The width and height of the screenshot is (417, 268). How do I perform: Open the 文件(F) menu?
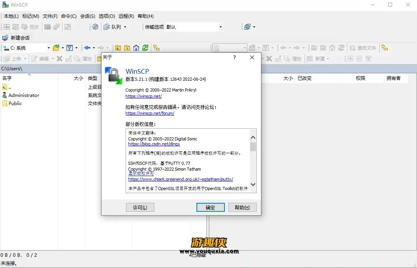tap(50, 16)
